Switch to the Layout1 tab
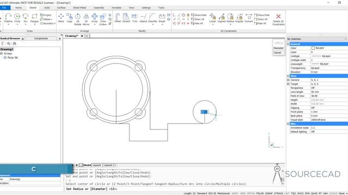The height and width of the screenshot is (195, 348). 97,165
